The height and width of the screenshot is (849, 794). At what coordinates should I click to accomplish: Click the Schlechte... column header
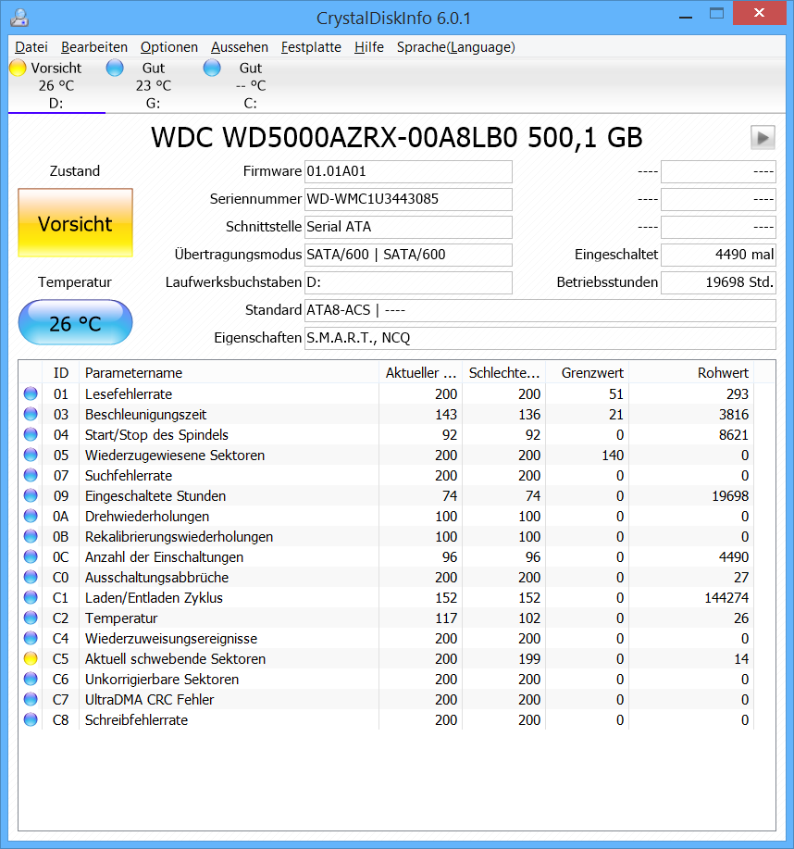504,372
